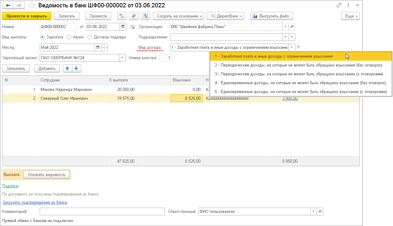Click the Записать button
The height and width of the screenshot is (226, 393).
pyautogui.click(x=67, y=16)
